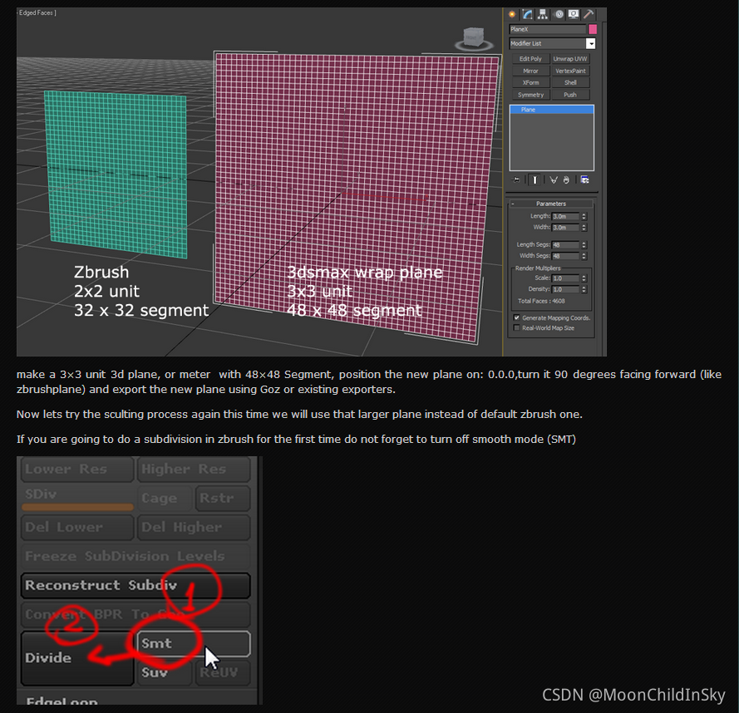Image resolution: width=739 pixels, height=713 pixels.
Task: Click the Length value field
Action: (x=565, y=216)
